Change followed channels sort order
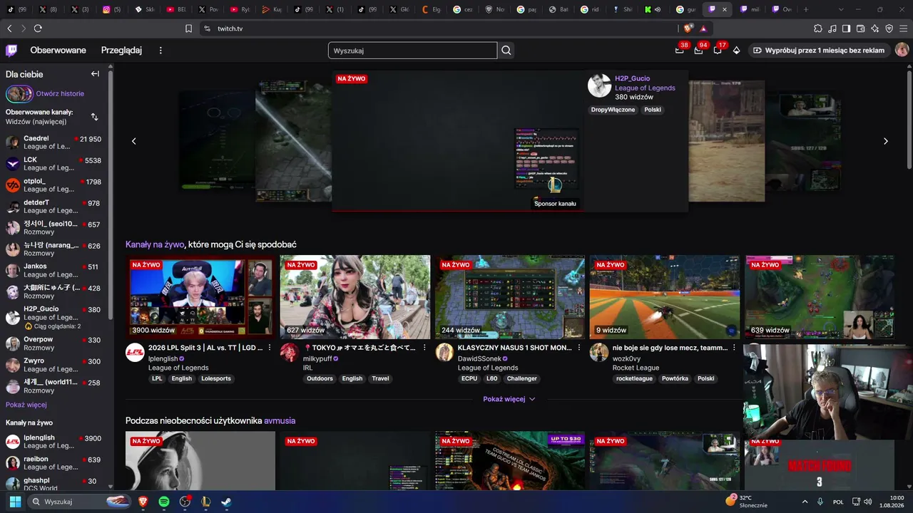 click(x=94, y=117)
